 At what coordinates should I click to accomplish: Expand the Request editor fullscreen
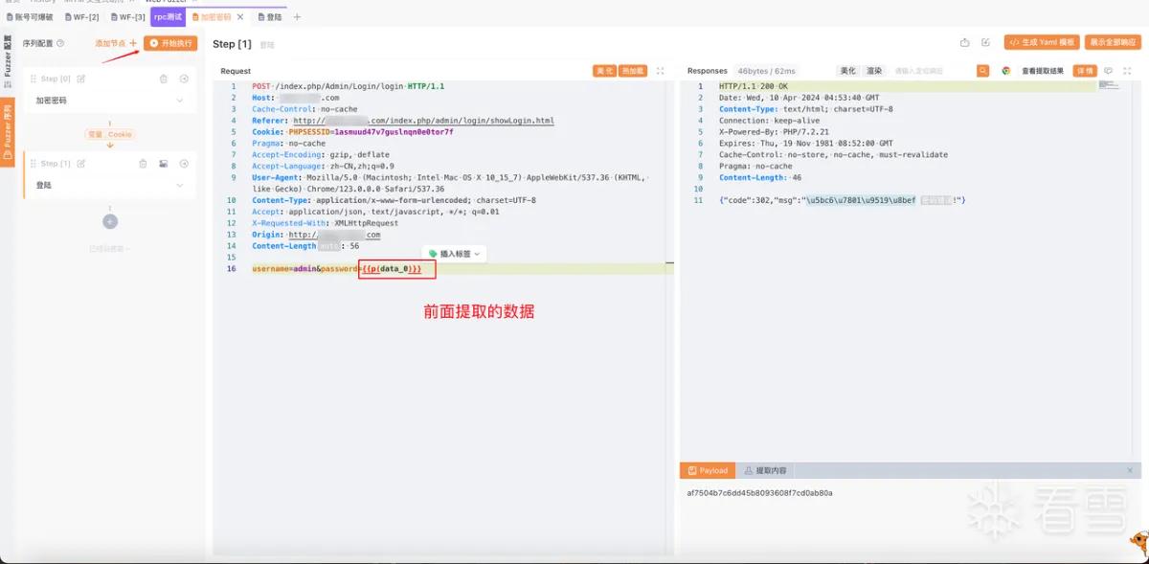(661, 71)
